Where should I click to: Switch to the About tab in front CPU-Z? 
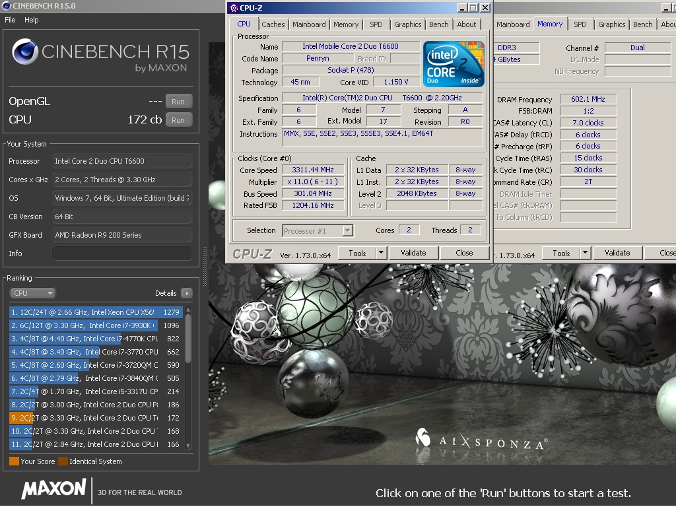[467, 24]
